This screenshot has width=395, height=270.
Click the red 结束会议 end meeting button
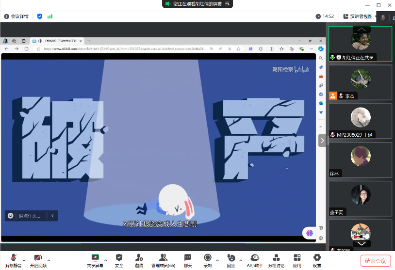coord(375,261)
